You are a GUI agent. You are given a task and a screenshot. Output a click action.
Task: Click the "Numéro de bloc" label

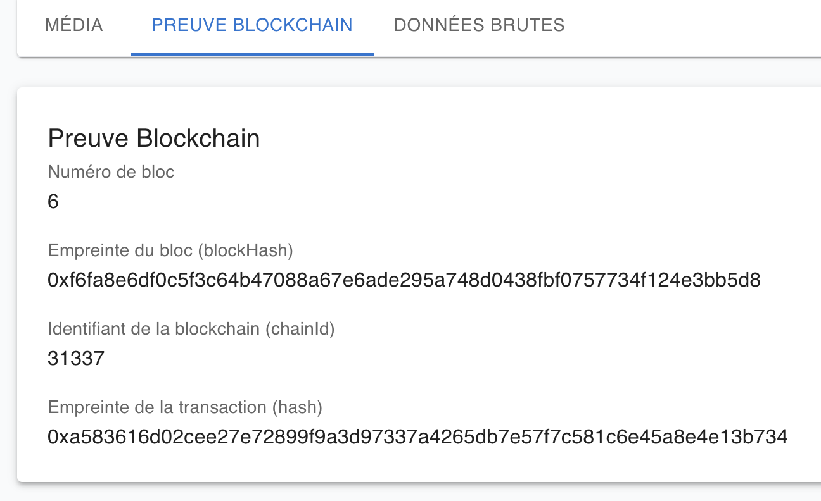coord(111,171)
